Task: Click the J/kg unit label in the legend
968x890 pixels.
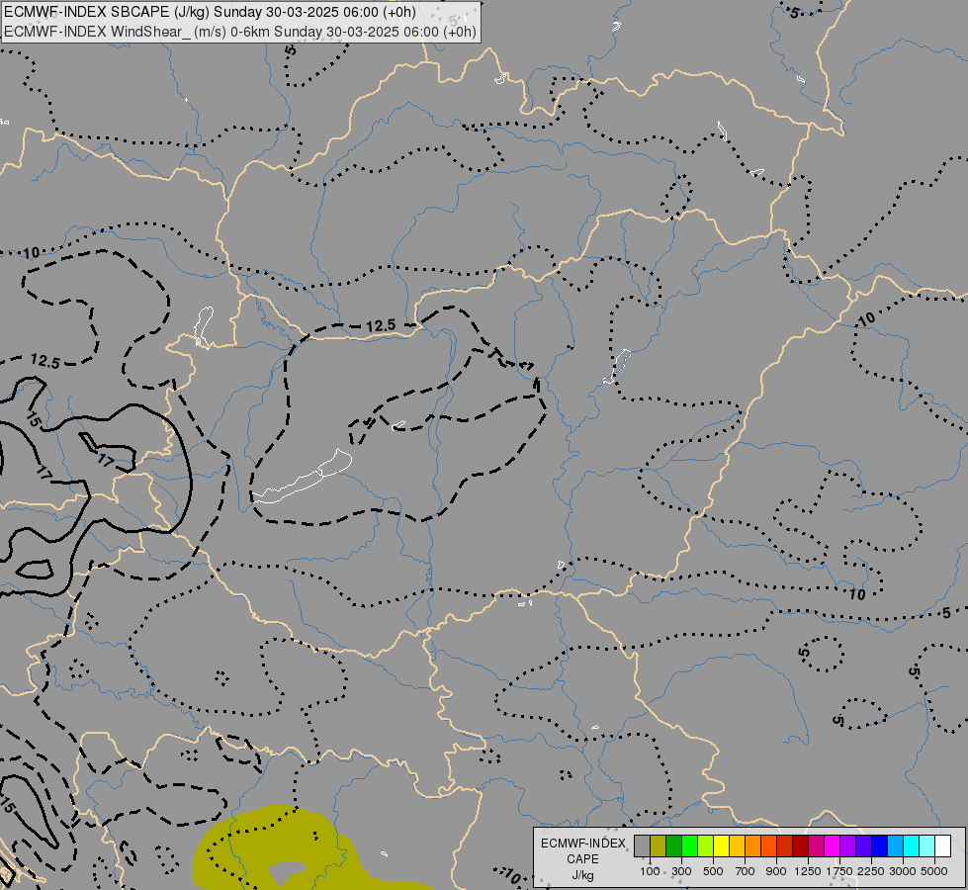Action: 582,875
